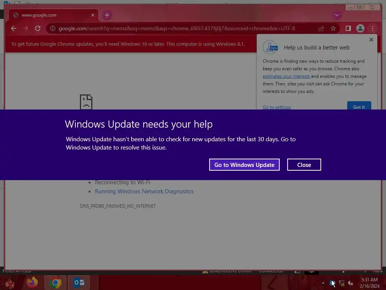Click Reconnecting to Wi-Fi suggestion text
The width and height of the screenshot is (386, 290).
(123, 182)
